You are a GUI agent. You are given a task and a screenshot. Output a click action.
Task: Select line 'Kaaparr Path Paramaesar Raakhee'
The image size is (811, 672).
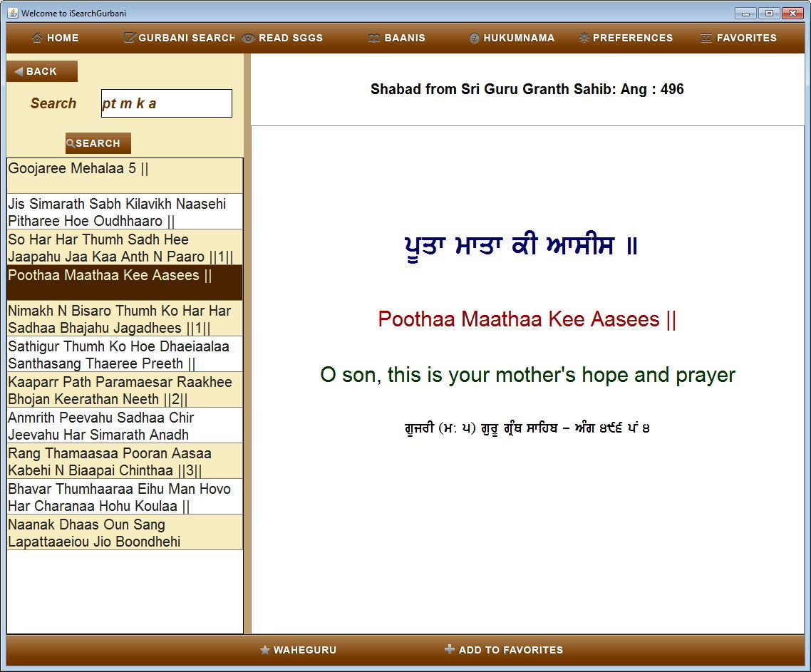point(125,390)
